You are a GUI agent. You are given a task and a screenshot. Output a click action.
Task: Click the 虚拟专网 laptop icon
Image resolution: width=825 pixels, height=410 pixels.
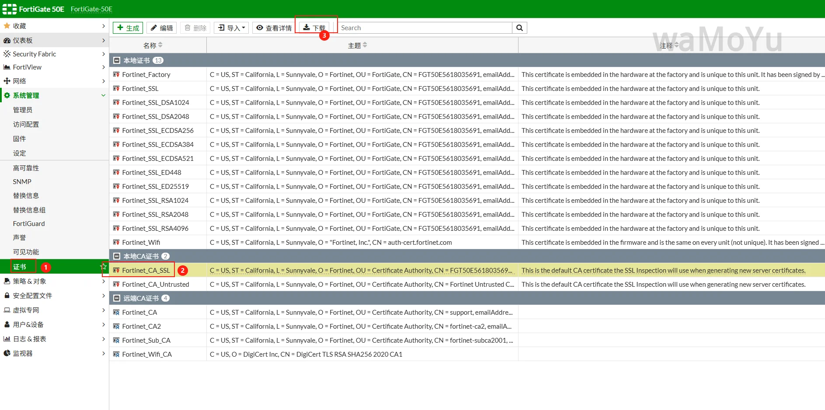coord(7,310)
